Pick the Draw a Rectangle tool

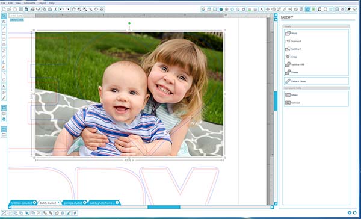pos(4,34)
